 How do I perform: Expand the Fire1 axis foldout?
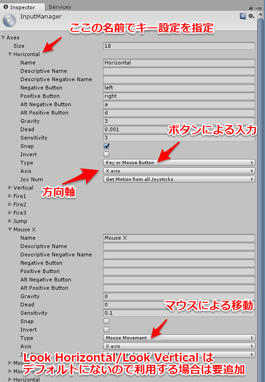pyautogui.click(x=10, y=196)
